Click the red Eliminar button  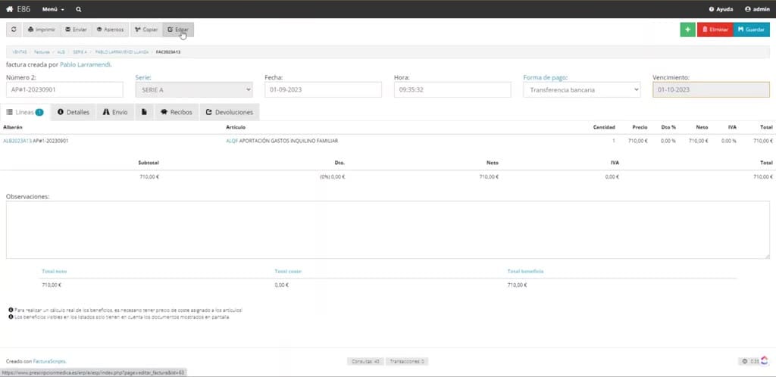click(x=715, y=30)
